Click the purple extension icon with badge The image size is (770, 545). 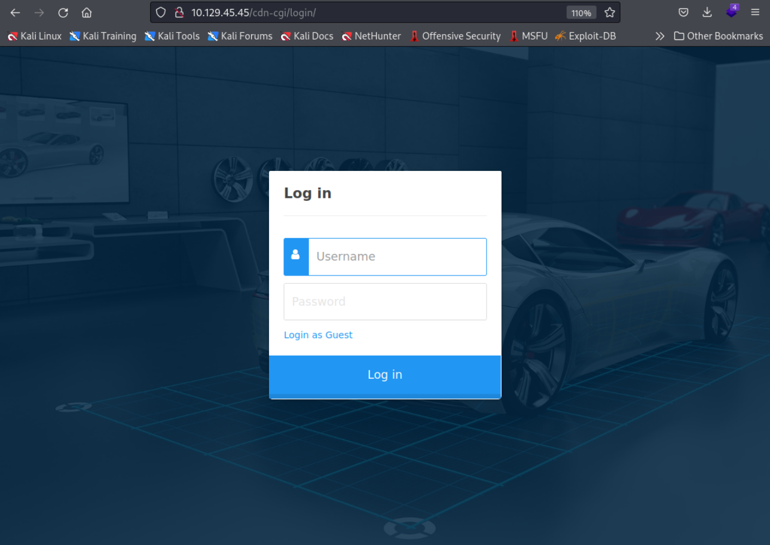click(x=732, y=11)
